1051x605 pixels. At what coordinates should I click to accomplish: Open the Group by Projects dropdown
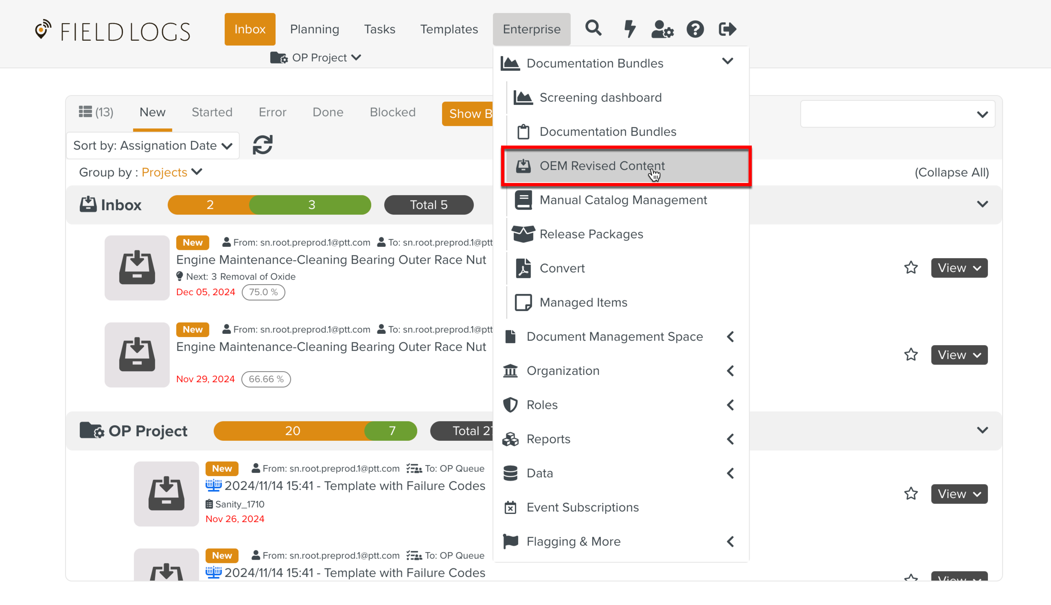(x=172, y=172)
